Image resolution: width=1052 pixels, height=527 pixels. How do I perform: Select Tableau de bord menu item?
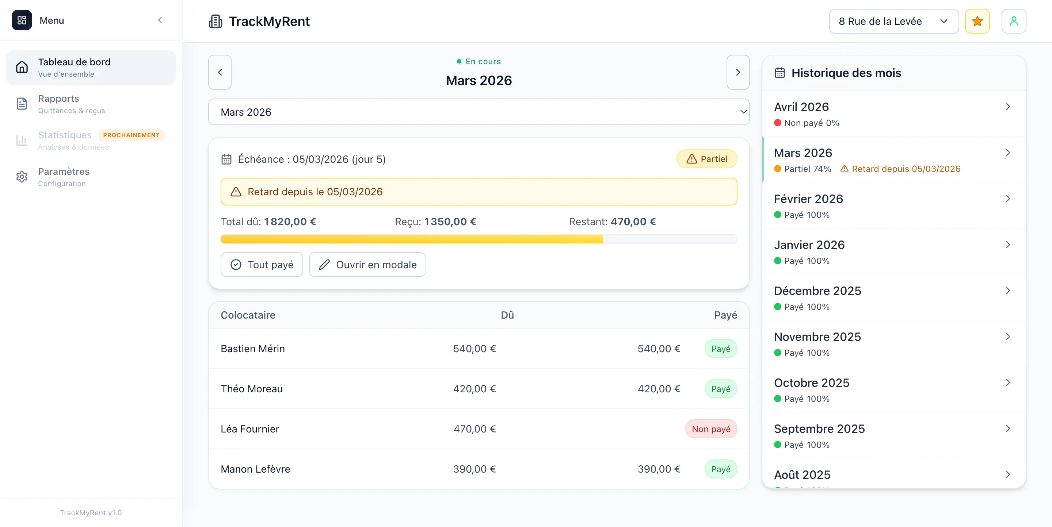tap(91, 67)
